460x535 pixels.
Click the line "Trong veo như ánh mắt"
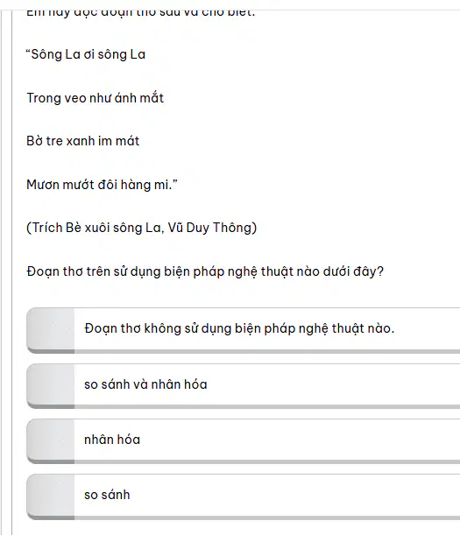(96, 98)
